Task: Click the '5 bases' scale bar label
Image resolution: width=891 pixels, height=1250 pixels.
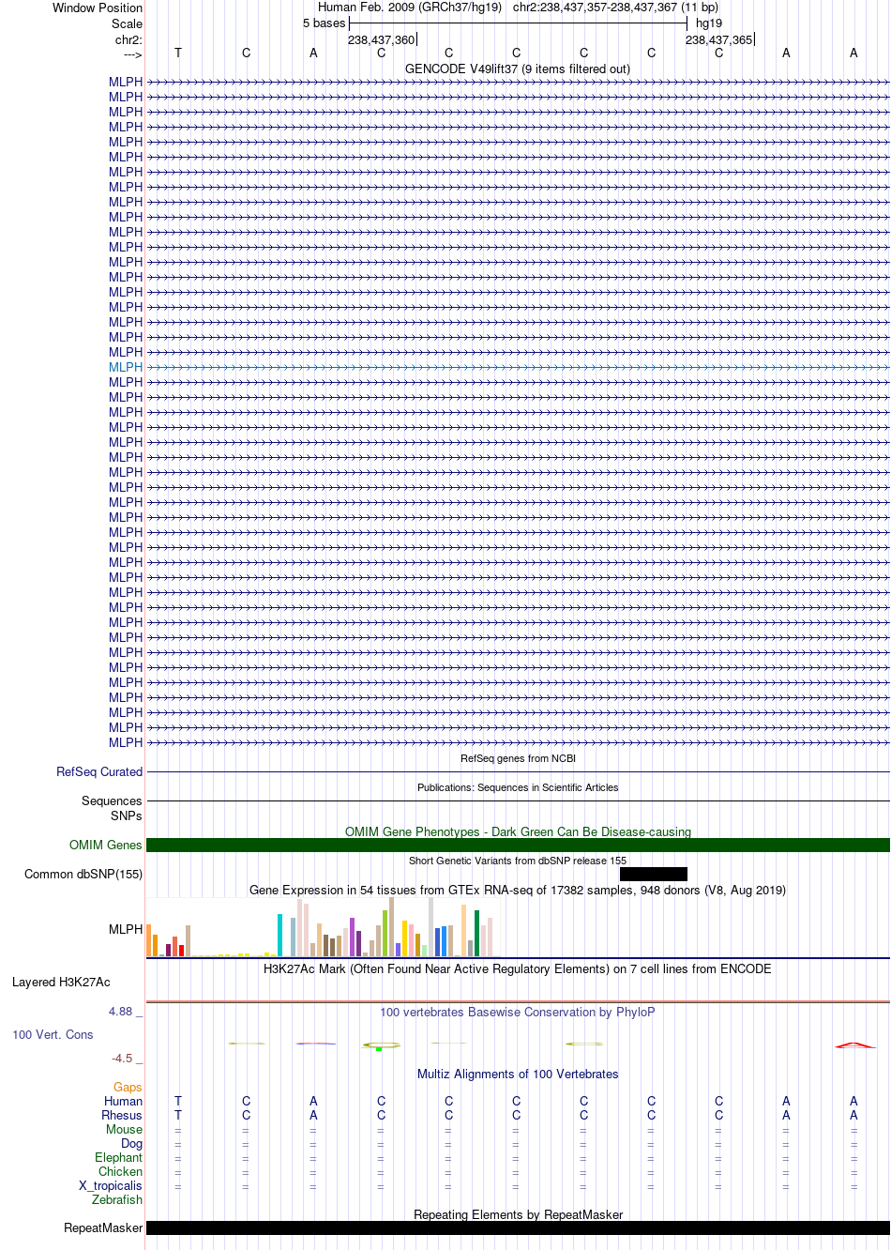Action: tap(324, 23)
